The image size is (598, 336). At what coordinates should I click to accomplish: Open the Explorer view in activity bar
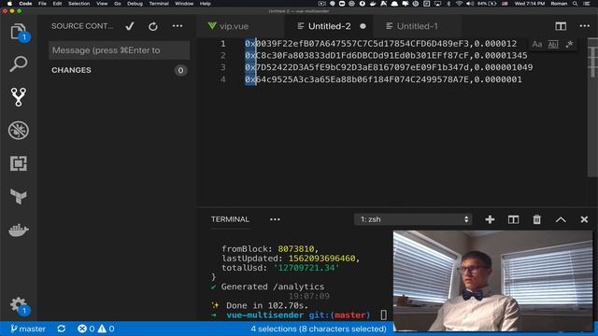point(18,31)
